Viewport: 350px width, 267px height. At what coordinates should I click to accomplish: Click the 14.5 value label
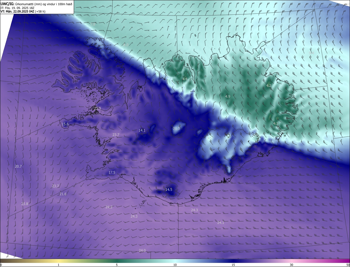[169, 189]
